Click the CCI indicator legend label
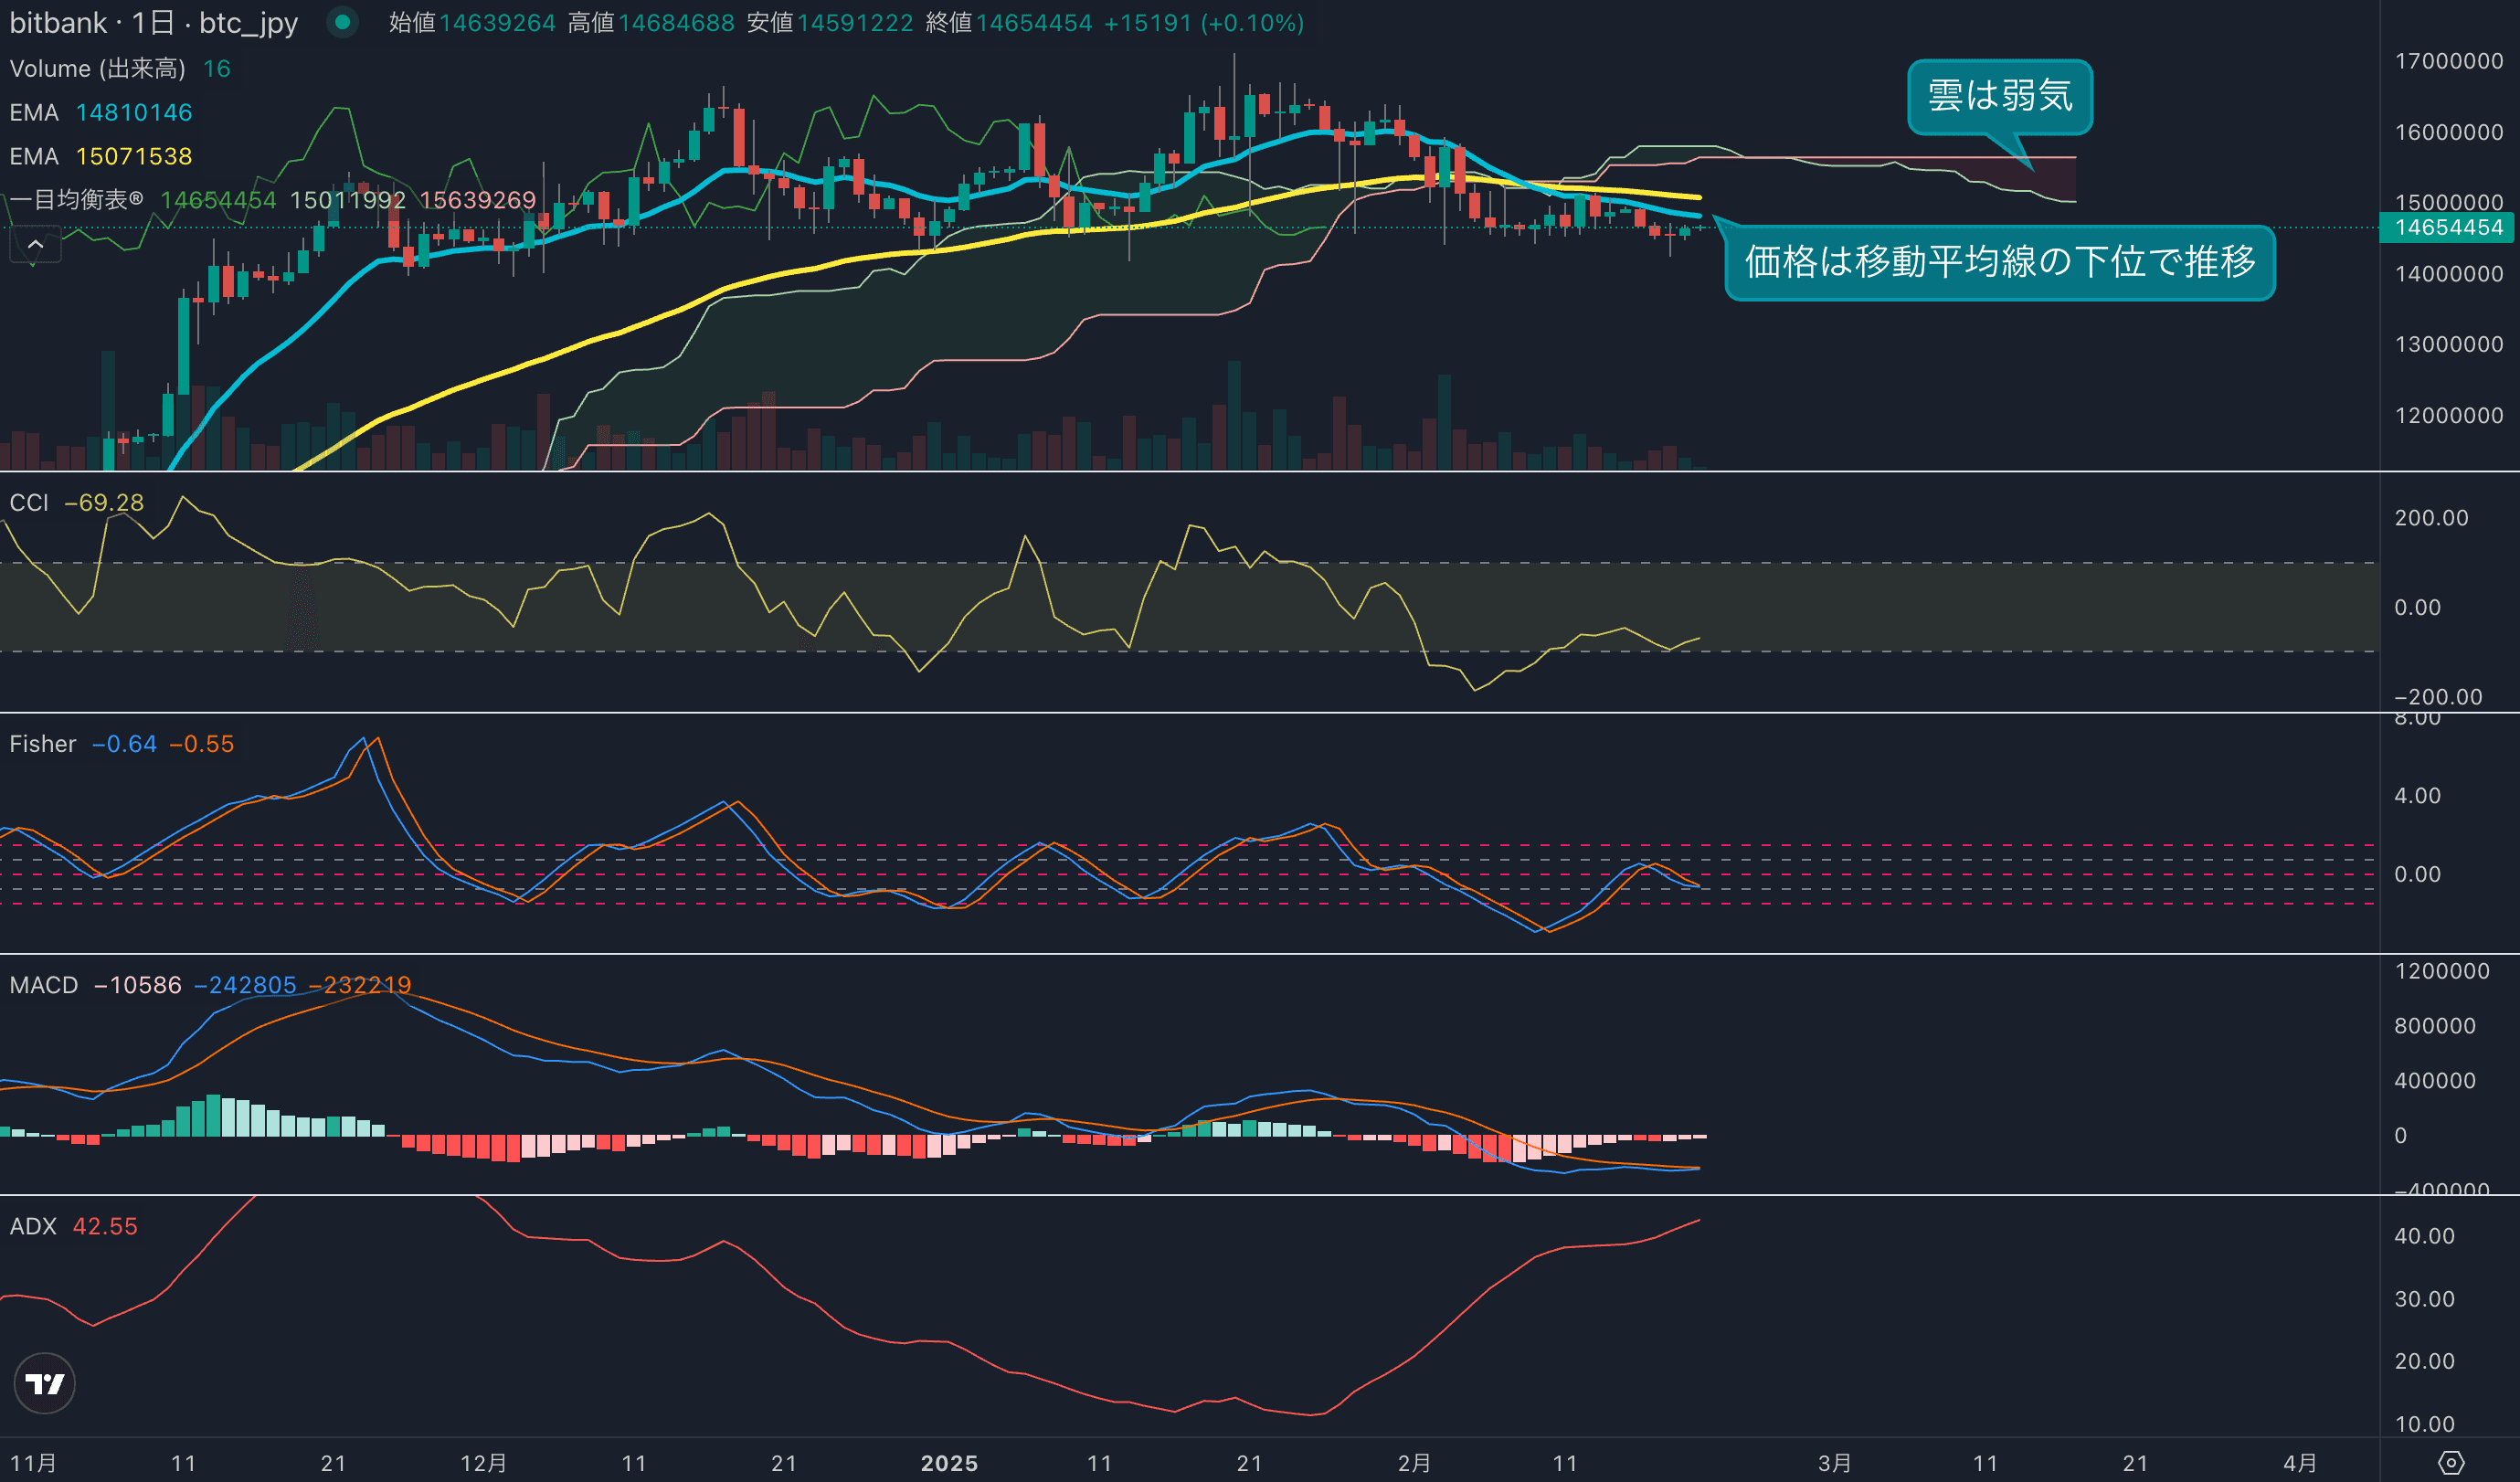 point(29,502)
